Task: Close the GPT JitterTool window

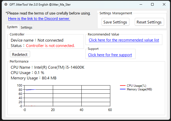Action: 164,4
